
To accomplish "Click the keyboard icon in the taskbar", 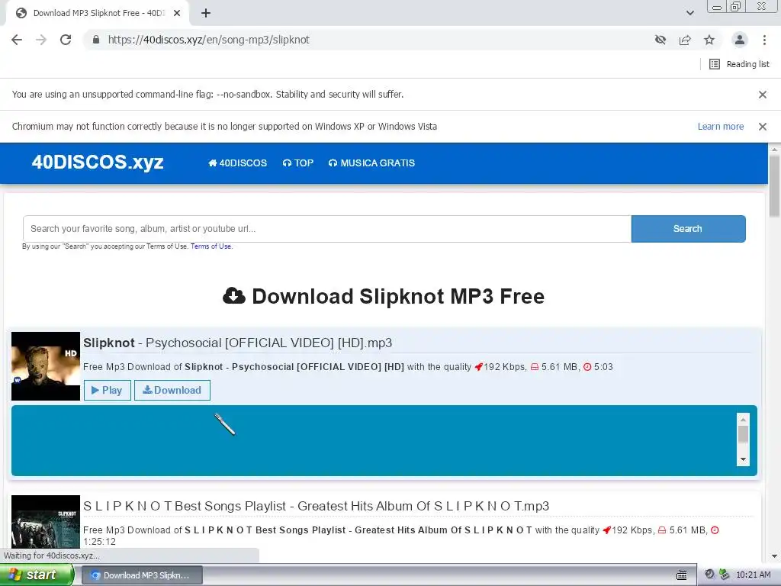I will point(681,575).
